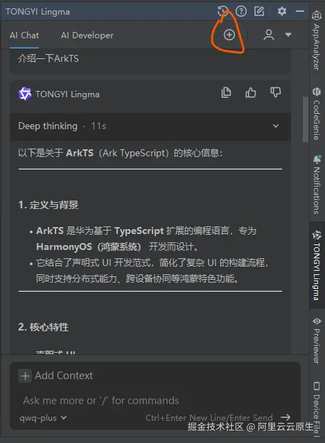325x443 pixels.
Task: Give thumbs down to the response
Action: (275, 92)
